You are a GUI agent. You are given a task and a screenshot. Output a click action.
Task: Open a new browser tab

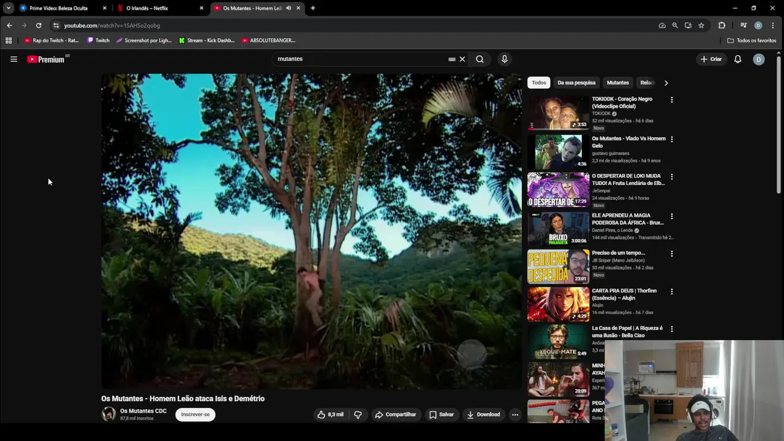click(313, 8)
